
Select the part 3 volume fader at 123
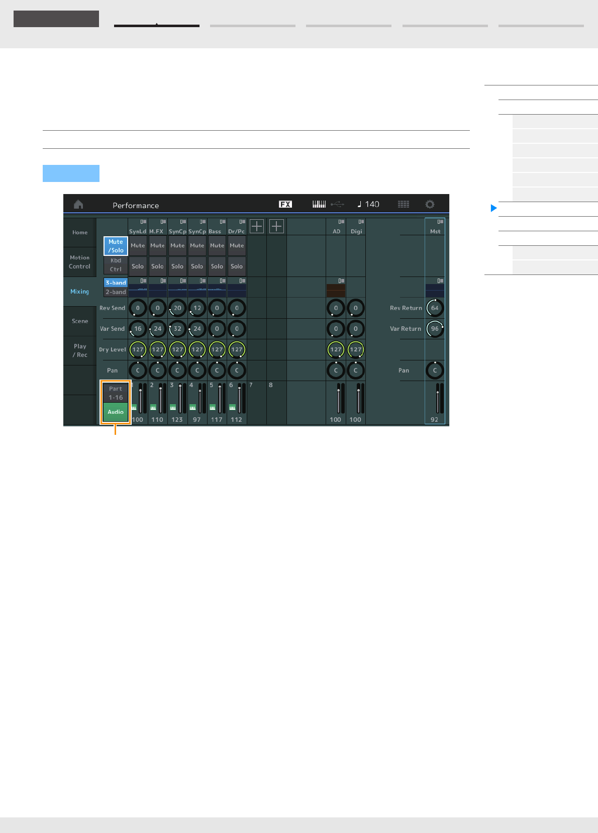(x=180, y=398)
